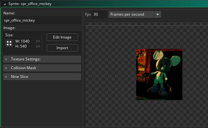Click the Size: label
Viewport: 208px width, 128px height.
click(x=9, y=35)
